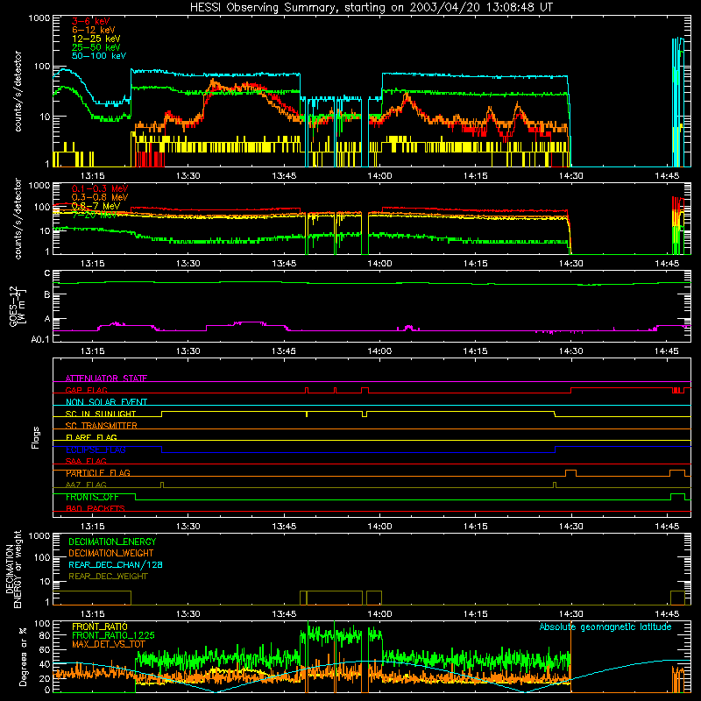The width and height of the screenshot is (701, 701).
Task: Click the 13:30 time tick under the top panel
Action: tap(188, 176)
